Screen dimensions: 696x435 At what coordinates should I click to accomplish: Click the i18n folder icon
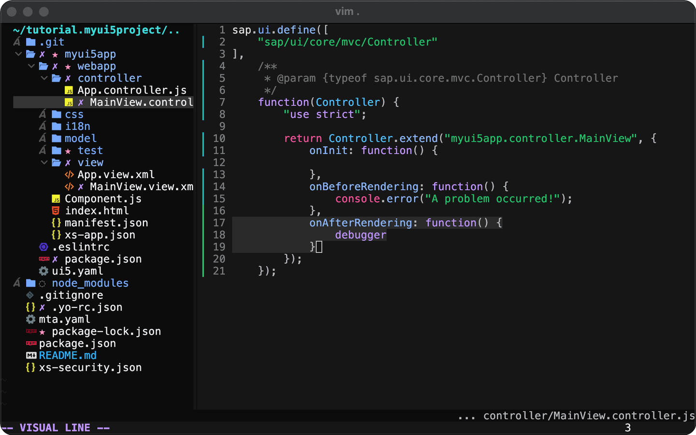57,126
